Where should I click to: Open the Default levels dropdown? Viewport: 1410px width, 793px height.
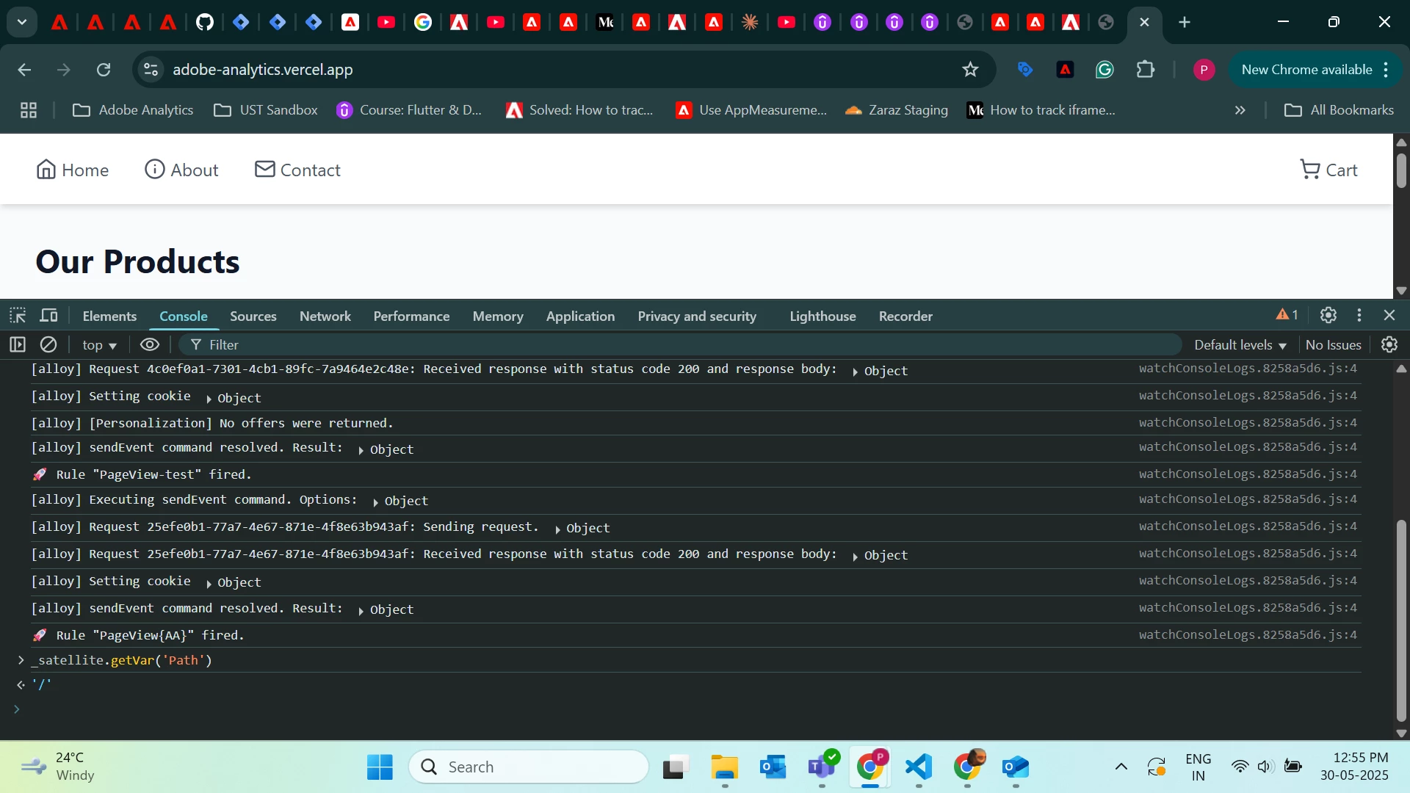pos(1240,345)
